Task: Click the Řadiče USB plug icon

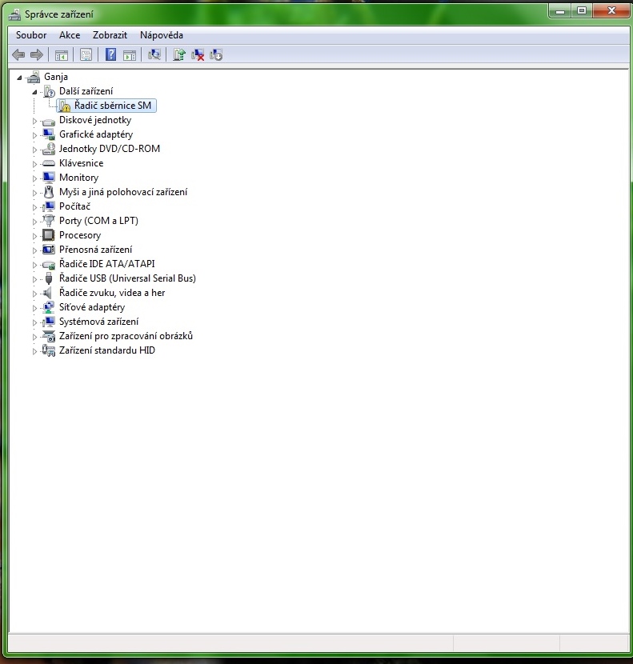Action: (49, 278)
